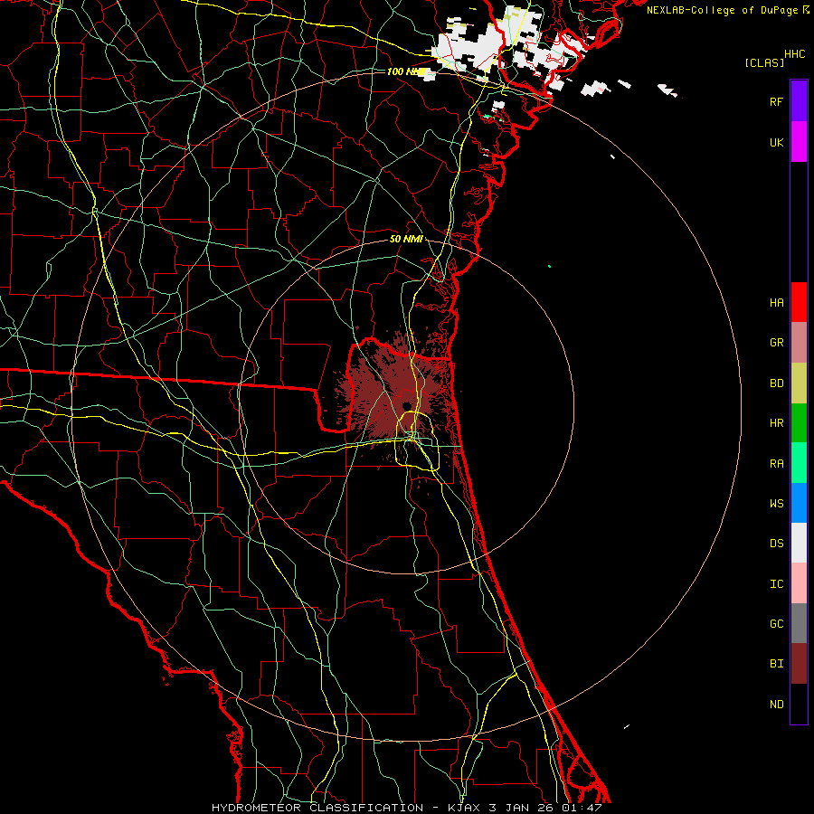Click the white dry snow echo region
This screenshot has width=814, height=814.
pos(478,47)
